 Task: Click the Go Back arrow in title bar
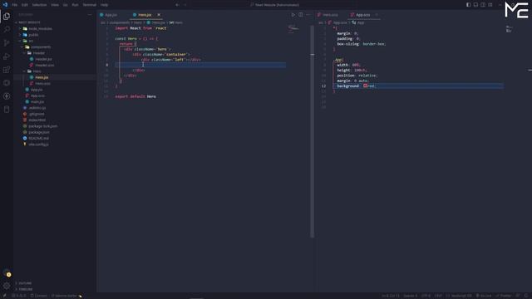[177, 5]
